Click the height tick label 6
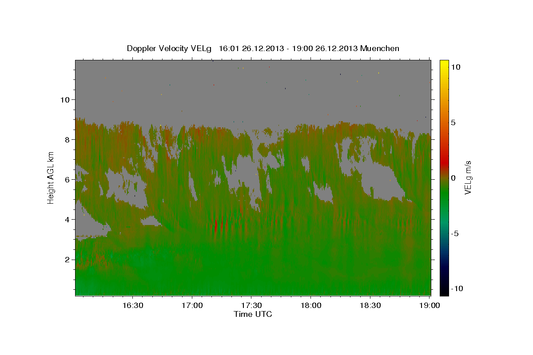Image resolution: width=533 pixels, height=355 pixels. click(x=68, y=180)
